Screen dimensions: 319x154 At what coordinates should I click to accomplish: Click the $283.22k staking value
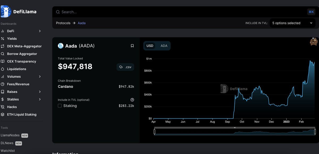[126, 106]
